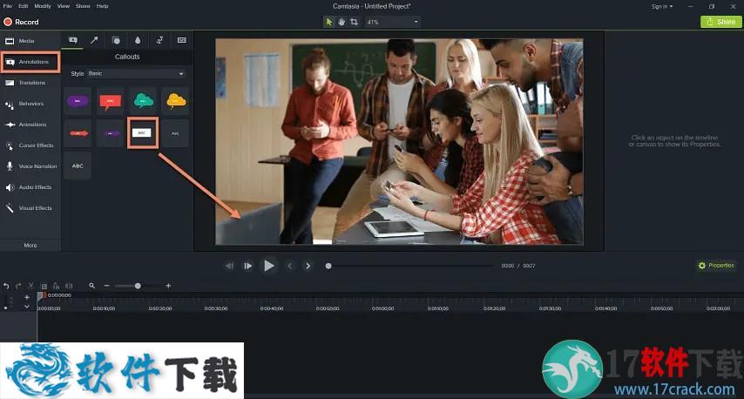This screenshot has height=399, width=744.
Task: Choose the white rectangle text callout
Action: coord(142,132)
